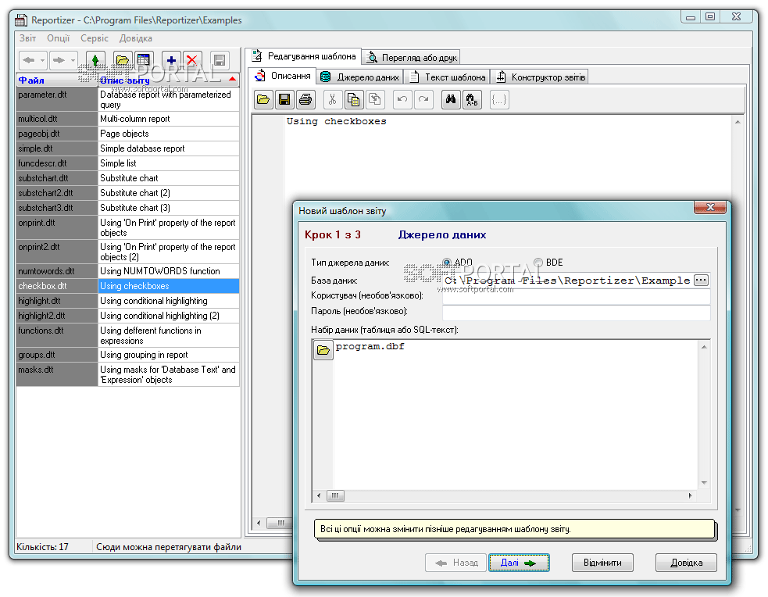Select the Текст шаблона sub-tab
Image resolution: width=768 pixels, height=597 pixels.
point(447,77)
